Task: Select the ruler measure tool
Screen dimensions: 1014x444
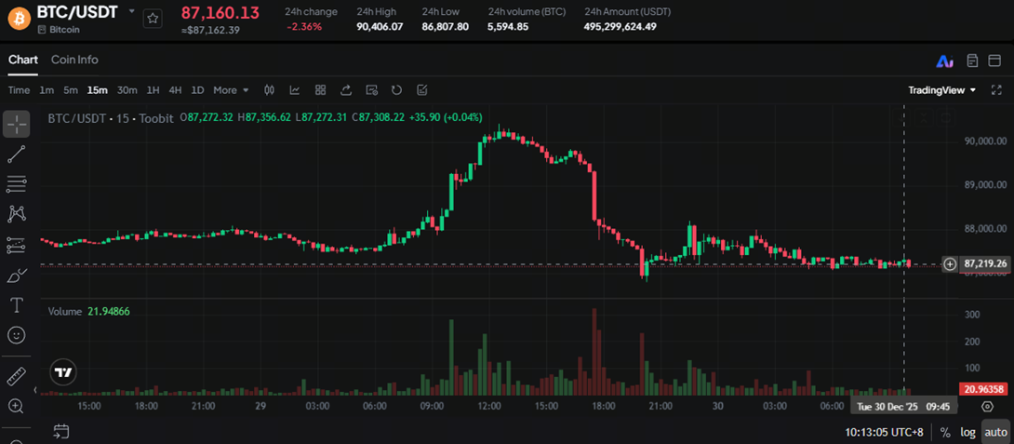Action: [x=16, y=376]
